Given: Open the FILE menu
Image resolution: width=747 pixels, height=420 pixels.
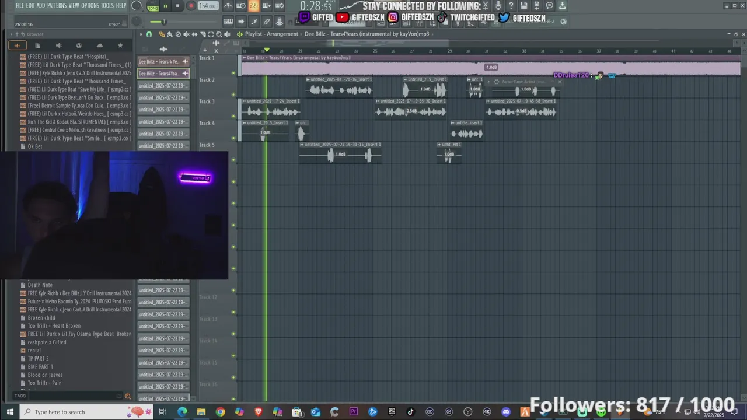Looking at the screenshot, I should [20, 5].
